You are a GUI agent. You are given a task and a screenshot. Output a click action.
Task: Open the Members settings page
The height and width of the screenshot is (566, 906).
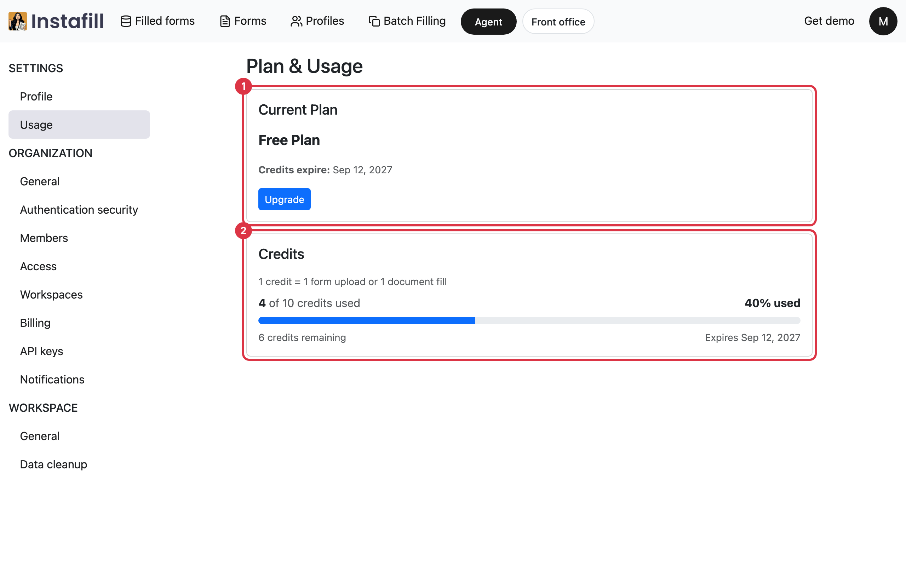click(79, 238)
